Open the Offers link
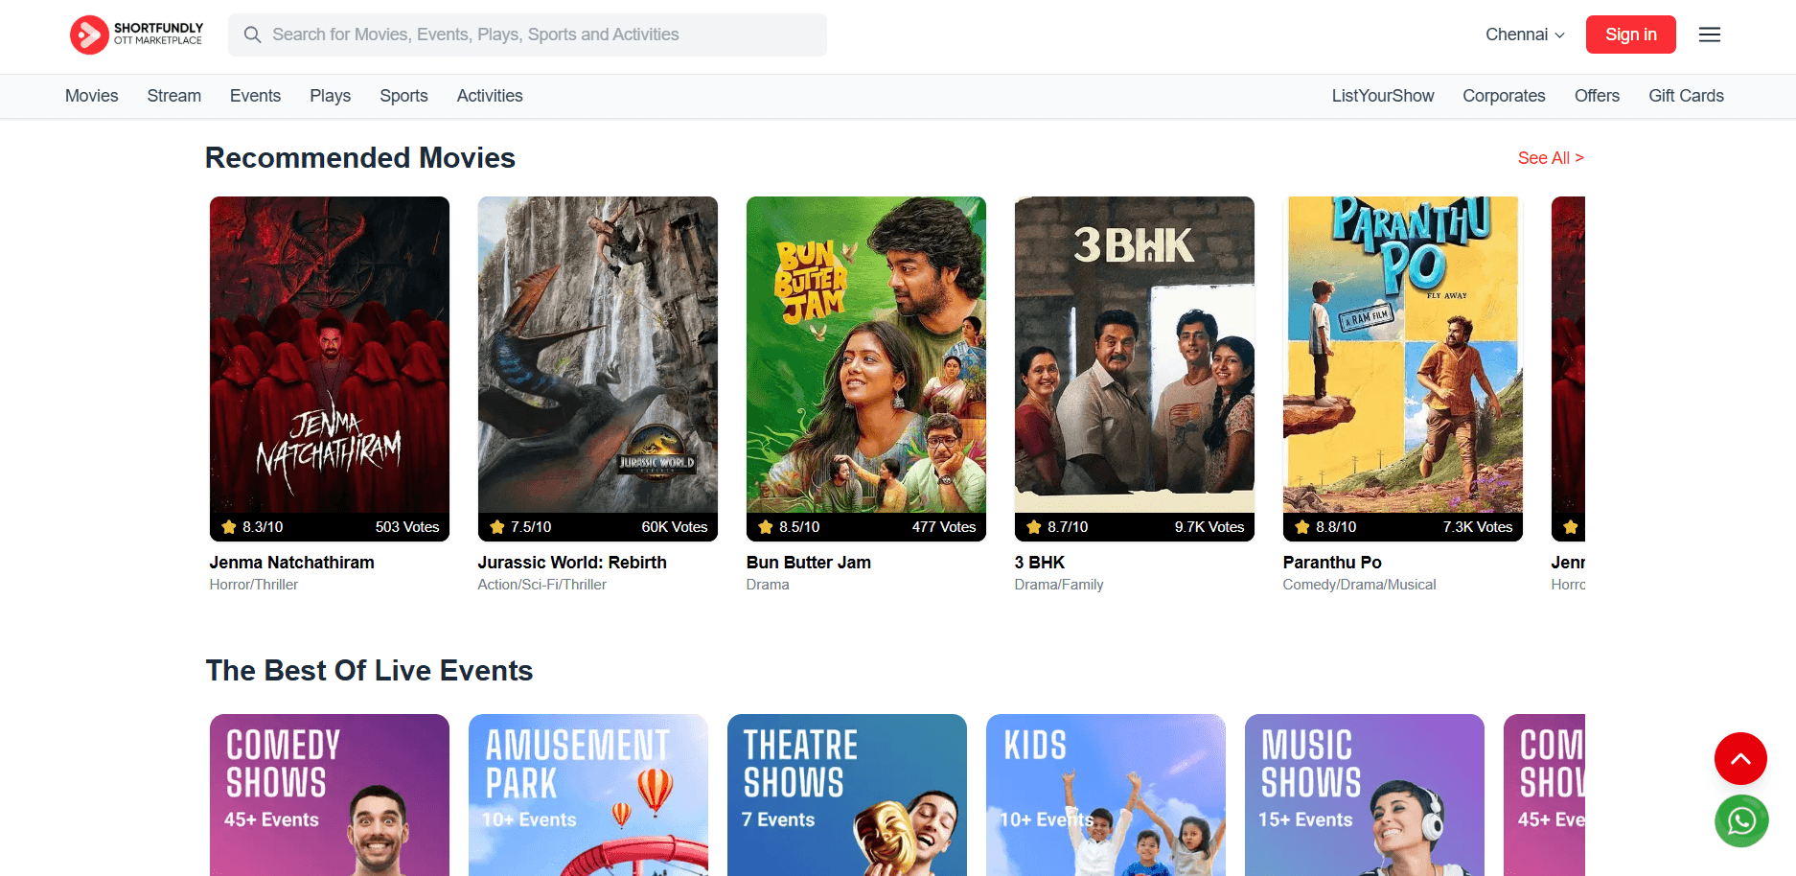Screen dimensions: 1796x876 [1597, 96]
